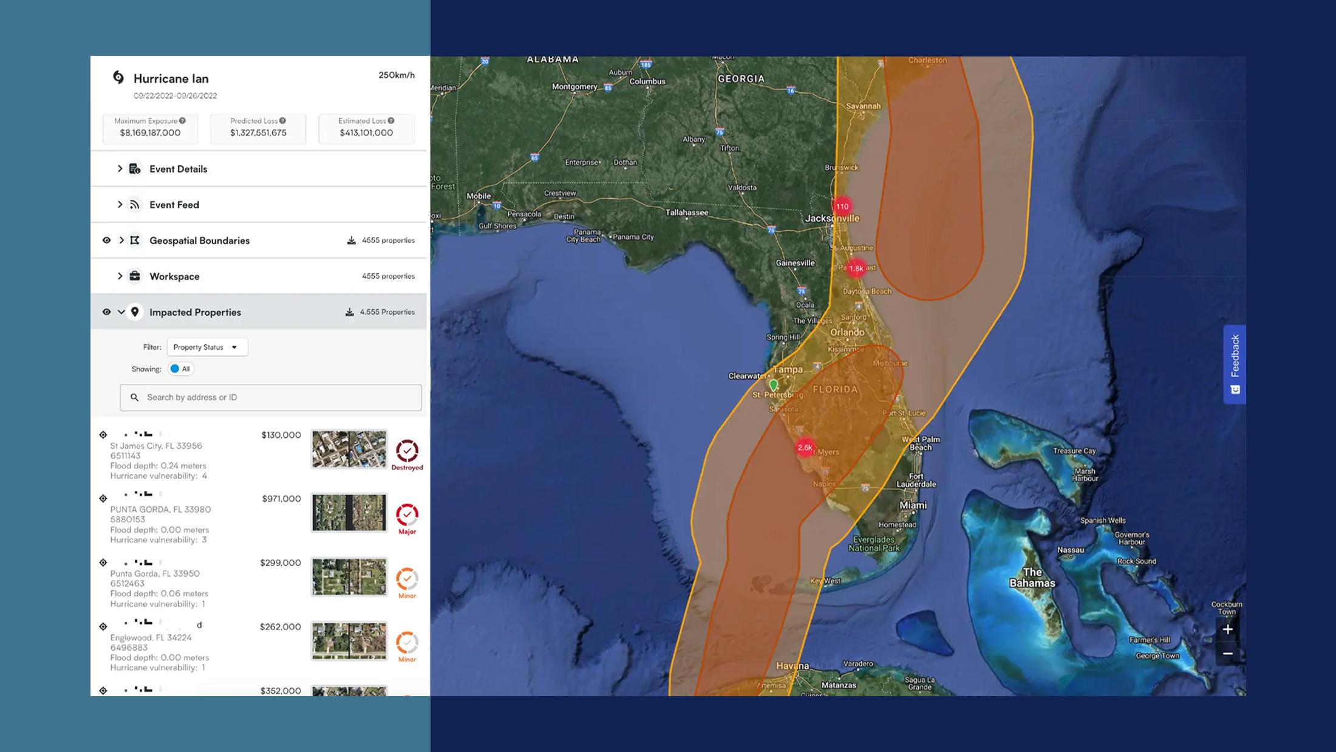1336x752 pixels.
Task: Click the Workspace briefcase icon
Action: [x=135, y=276]
